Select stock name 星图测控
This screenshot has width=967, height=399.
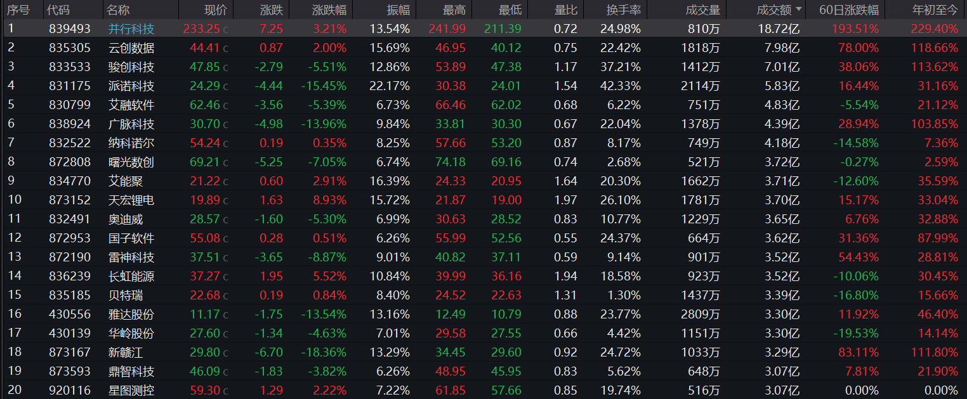pyautogui.click(x=131, y=390)
